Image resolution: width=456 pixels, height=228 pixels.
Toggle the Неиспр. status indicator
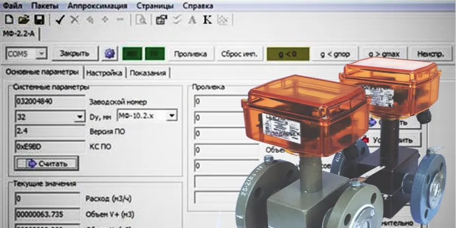(431, 54)
